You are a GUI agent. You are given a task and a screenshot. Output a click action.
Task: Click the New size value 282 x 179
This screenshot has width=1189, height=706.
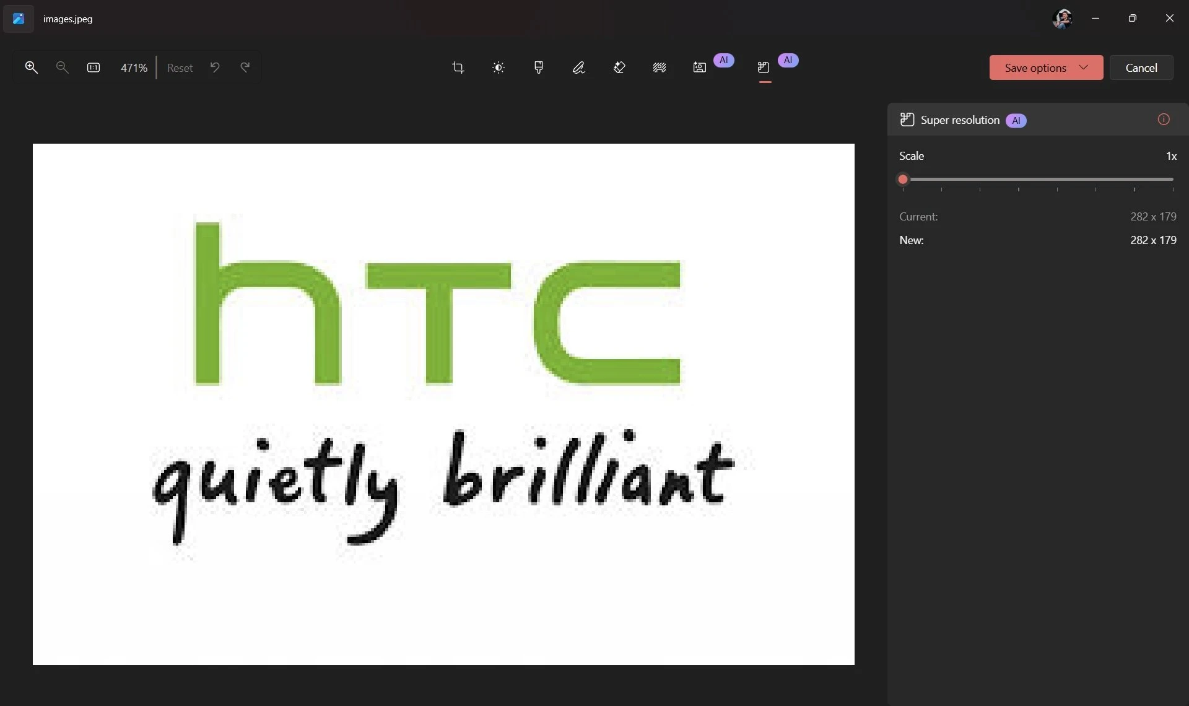click(x=1153, y=240)
